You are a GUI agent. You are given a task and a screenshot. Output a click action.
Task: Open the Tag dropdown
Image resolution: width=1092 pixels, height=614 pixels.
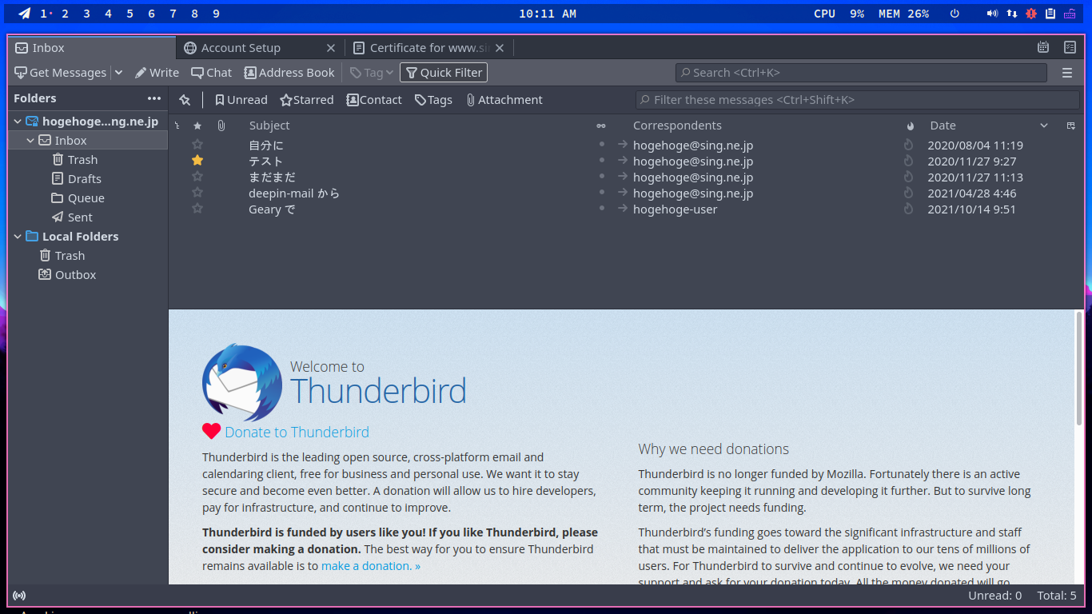pyautogui.click(x=372, y=73)
